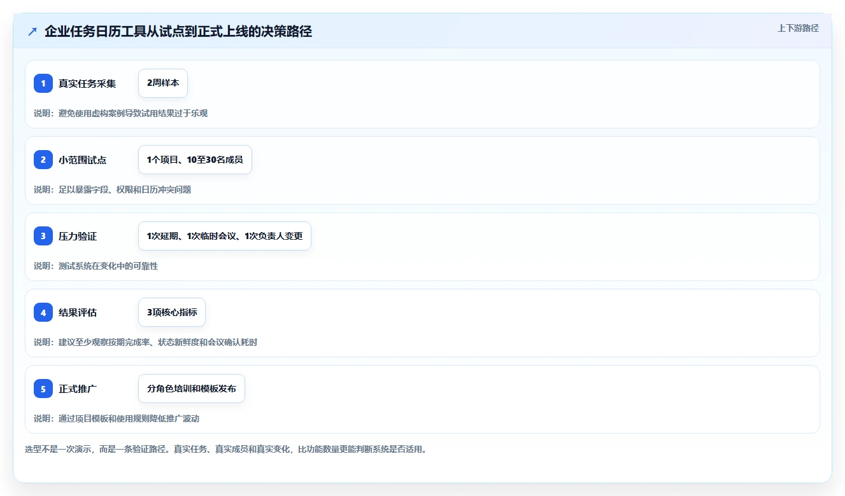Select the 1次延期、1次临时会议 chip
Image resolution: width=845 pixels, height=496 pixels.
(225, 236)
